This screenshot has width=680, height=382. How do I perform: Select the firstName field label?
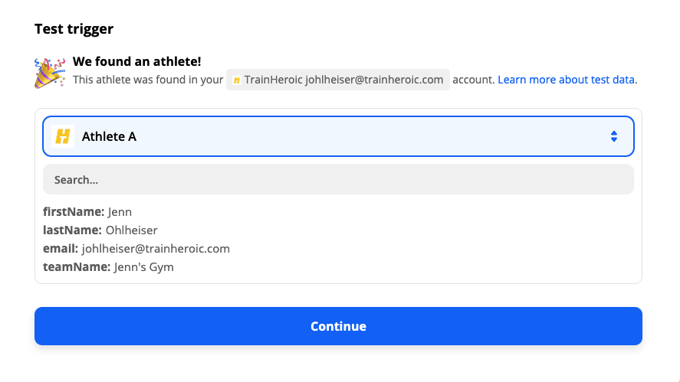tap(74, 212)
